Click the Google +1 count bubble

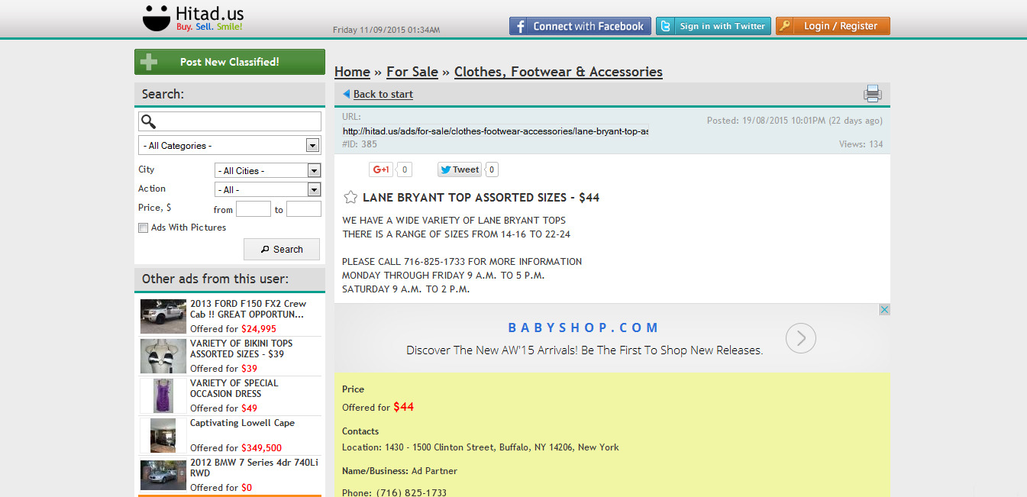tap(404, 169)
